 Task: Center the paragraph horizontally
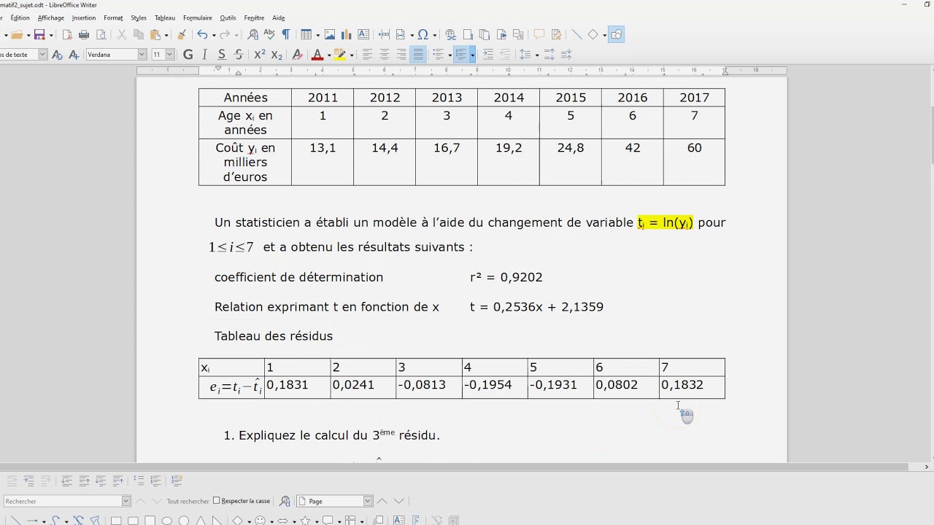point(384,54)
